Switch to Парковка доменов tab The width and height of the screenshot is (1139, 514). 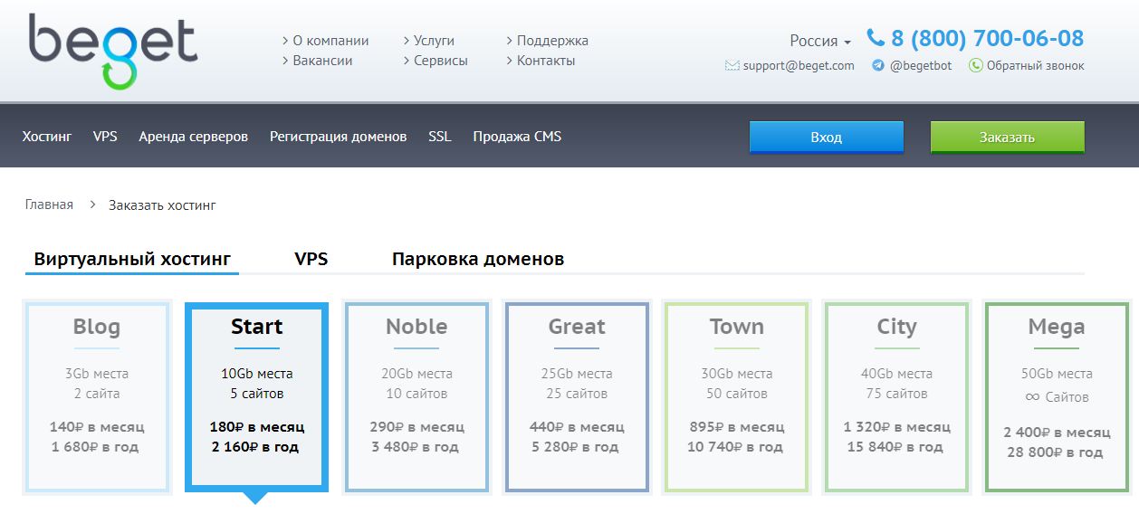coord(478,259)
